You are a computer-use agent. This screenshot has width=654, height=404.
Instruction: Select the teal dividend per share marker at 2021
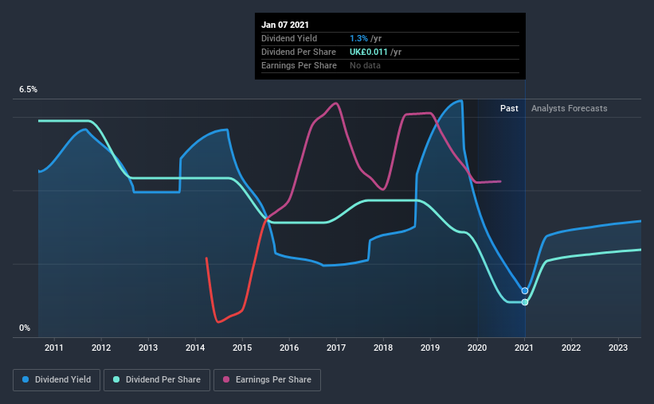tap(525, 302)
